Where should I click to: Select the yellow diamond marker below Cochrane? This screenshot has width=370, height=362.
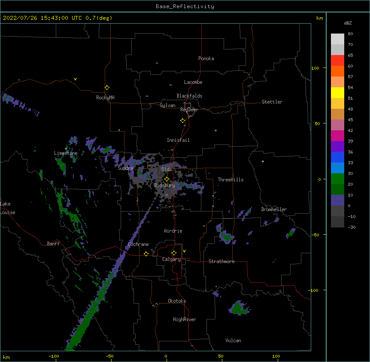[146, 254]
